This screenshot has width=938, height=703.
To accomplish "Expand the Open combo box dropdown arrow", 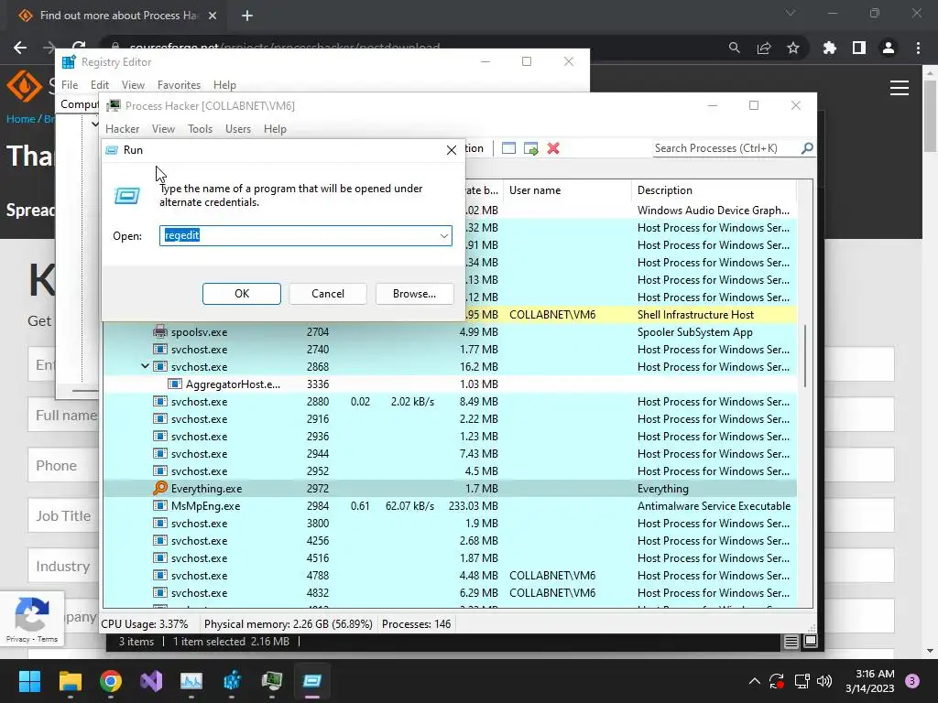I will coord(444,235).
